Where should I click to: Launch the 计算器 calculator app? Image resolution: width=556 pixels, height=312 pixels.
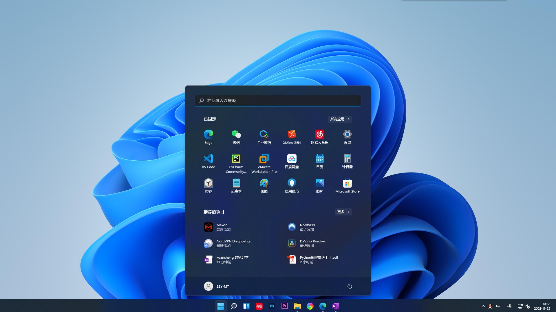tap(347, 161)
